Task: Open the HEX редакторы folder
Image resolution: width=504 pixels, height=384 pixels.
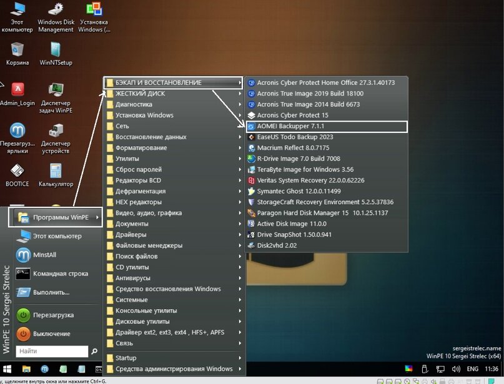Action: pos(174,202)
